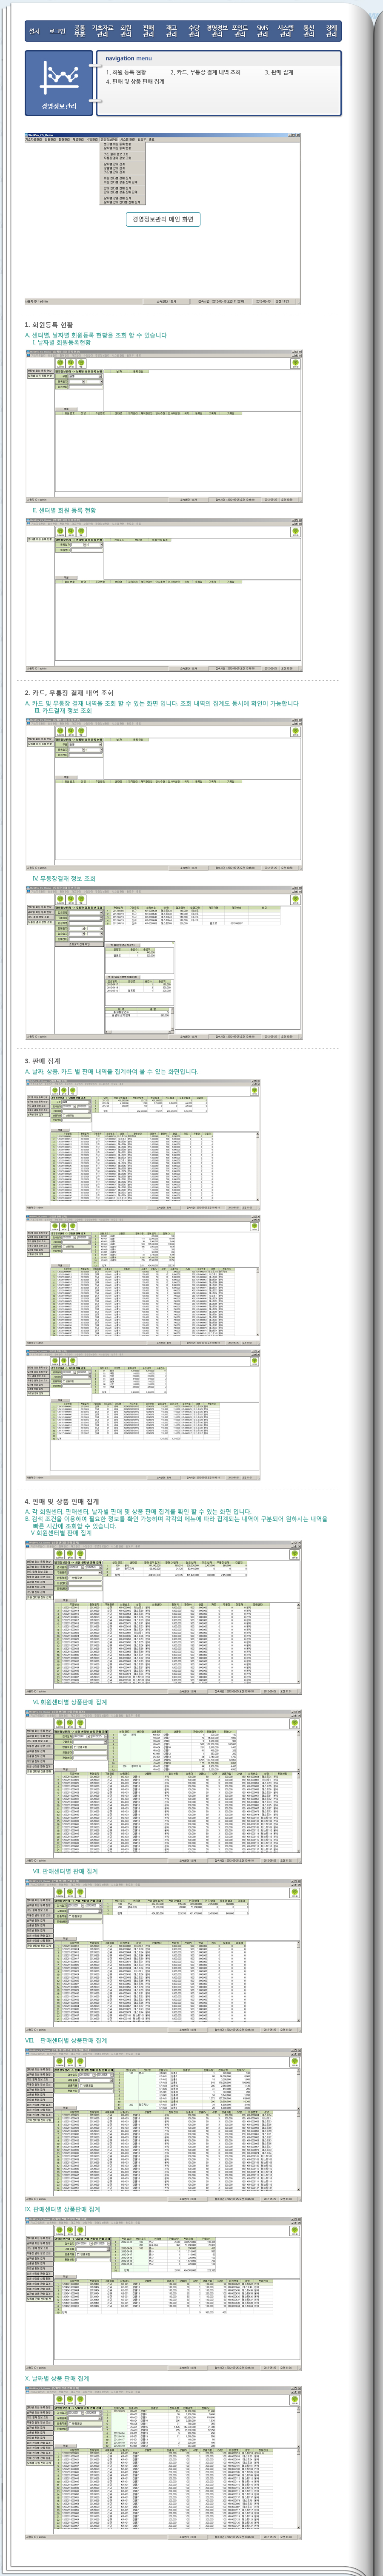The width and height of the screenshot is (383, 2576).
Task: Open the 센터별 회원 등록 현황 screenshot
Action: coord(163,594)
